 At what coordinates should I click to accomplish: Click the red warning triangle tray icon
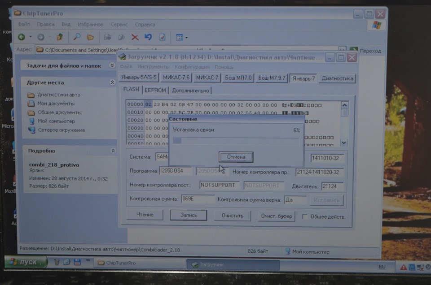tap(403, 267)
